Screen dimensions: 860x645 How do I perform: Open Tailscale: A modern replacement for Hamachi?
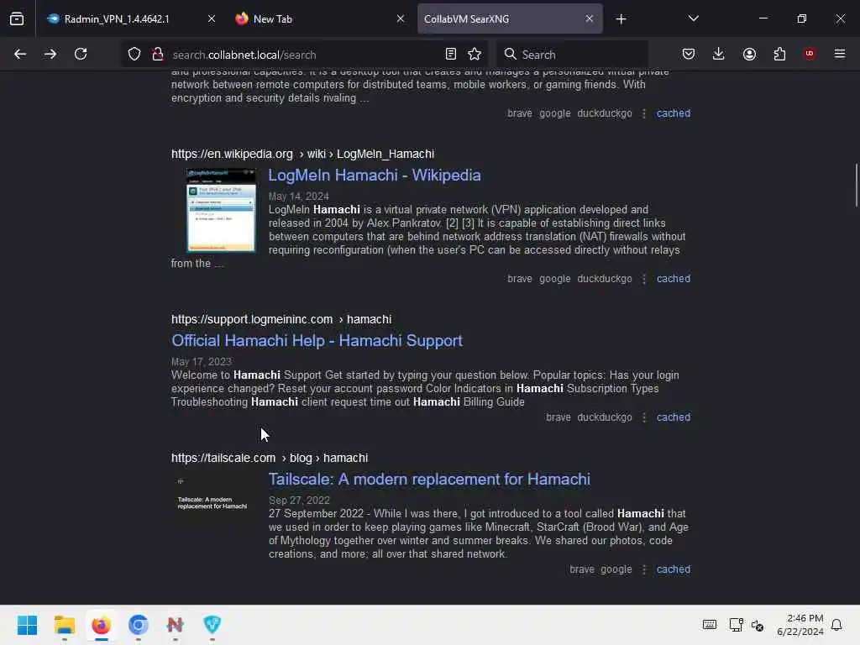click(x=429, y=480)
